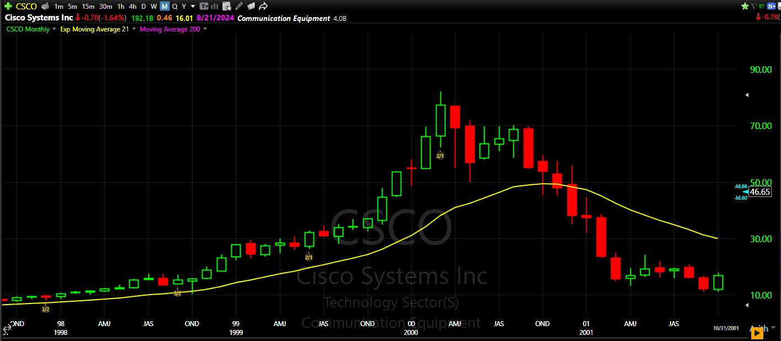
Task: Click the notes/pages icon in toolbar
Action: coord(251,7)
